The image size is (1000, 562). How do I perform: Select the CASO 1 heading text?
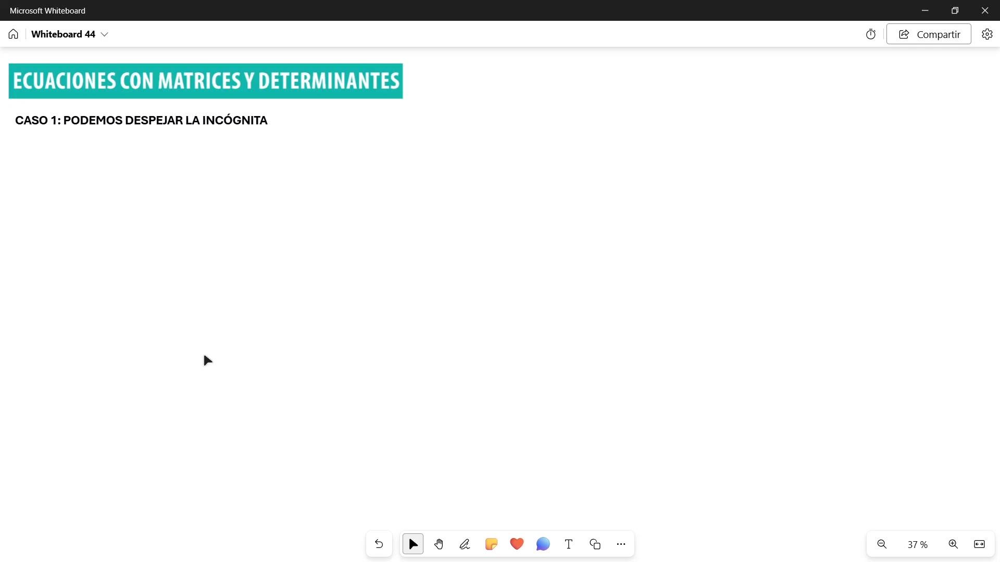click(x=141, y=121)
